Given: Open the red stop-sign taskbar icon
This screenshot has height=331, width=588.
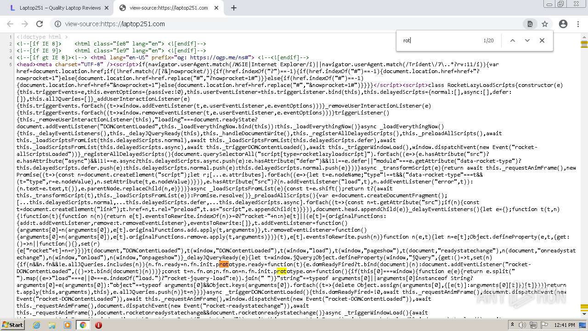Looking at the screenshot, I should click(98, 325).
